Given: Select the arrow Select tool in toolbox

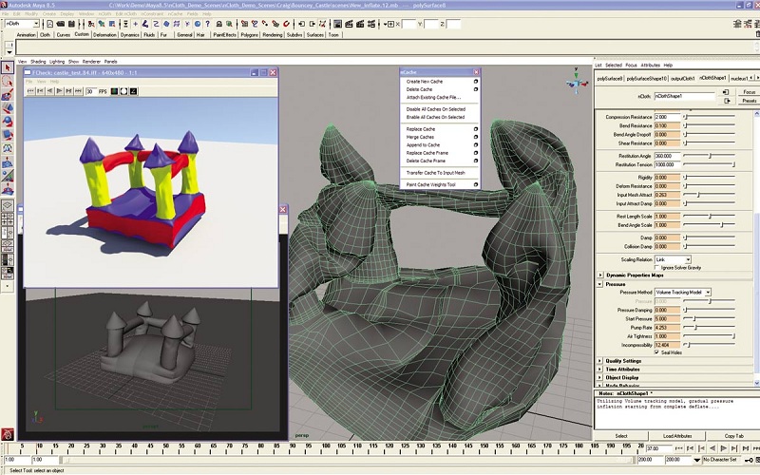Looking at the screenshot, I should pos(7,68).
